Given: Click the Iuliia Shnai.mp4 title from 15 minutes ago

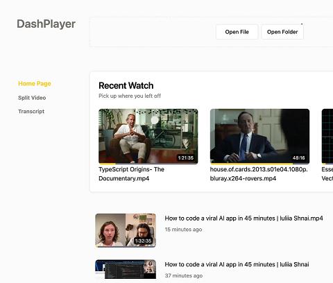Looking at the screenshot, I should [x=244, y=218].
